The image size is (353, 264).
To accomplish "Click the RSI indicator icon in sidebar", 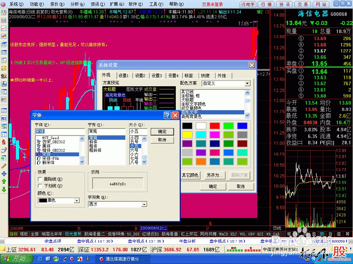I will coord(4,118).
